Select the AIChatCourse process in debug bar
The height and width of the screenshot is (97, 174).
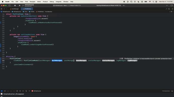36,91
